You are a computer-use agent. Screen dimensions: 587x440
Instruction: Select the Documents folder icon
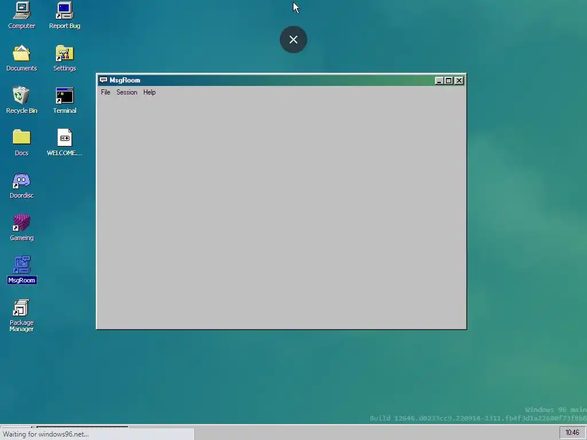(x=22, y=58)
